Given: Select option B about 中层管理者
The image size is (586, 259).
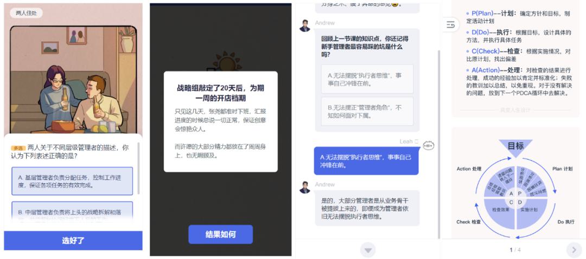Looking at the screenshot, I should coord(72,212).
